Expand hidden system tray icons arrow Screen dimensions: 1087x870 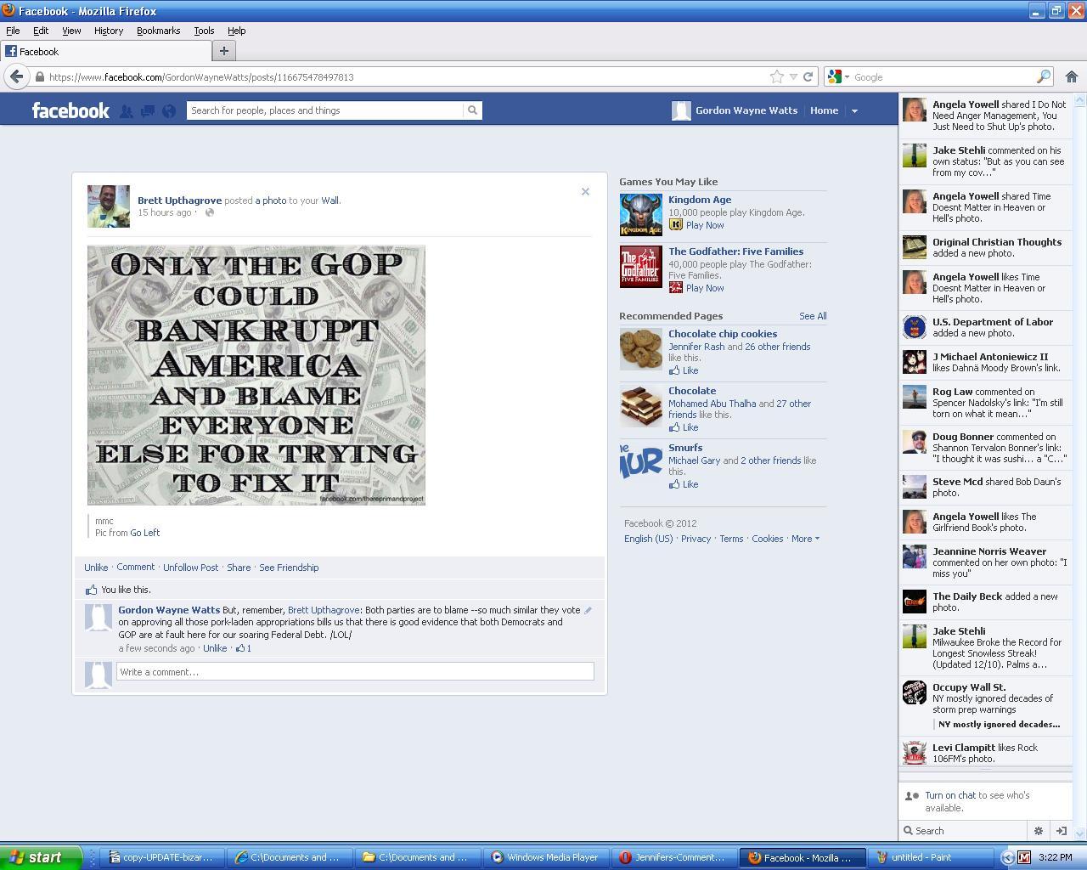coord(1007,857)
